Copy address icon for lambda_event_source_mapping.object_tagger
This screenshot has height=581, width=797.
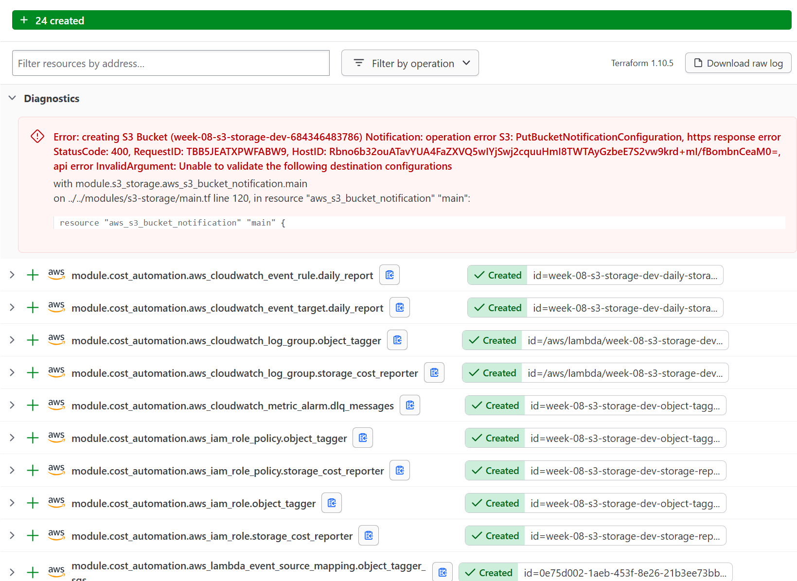[443, 572]
